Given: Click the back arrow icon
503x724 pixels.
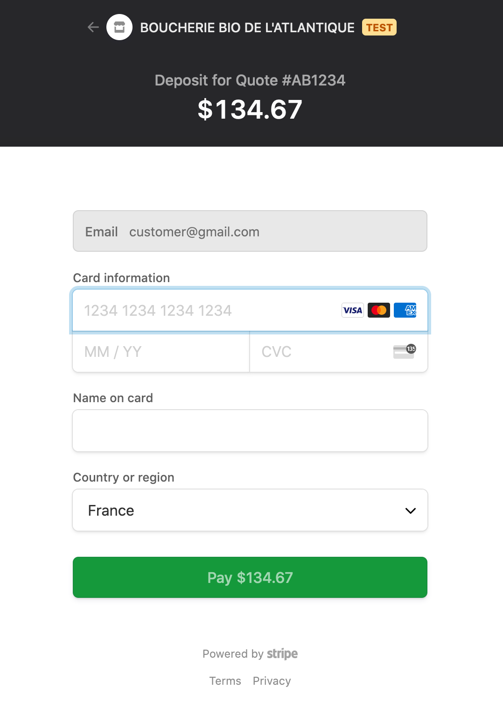Looking at the screenshot, I should [x=93, y=28].
